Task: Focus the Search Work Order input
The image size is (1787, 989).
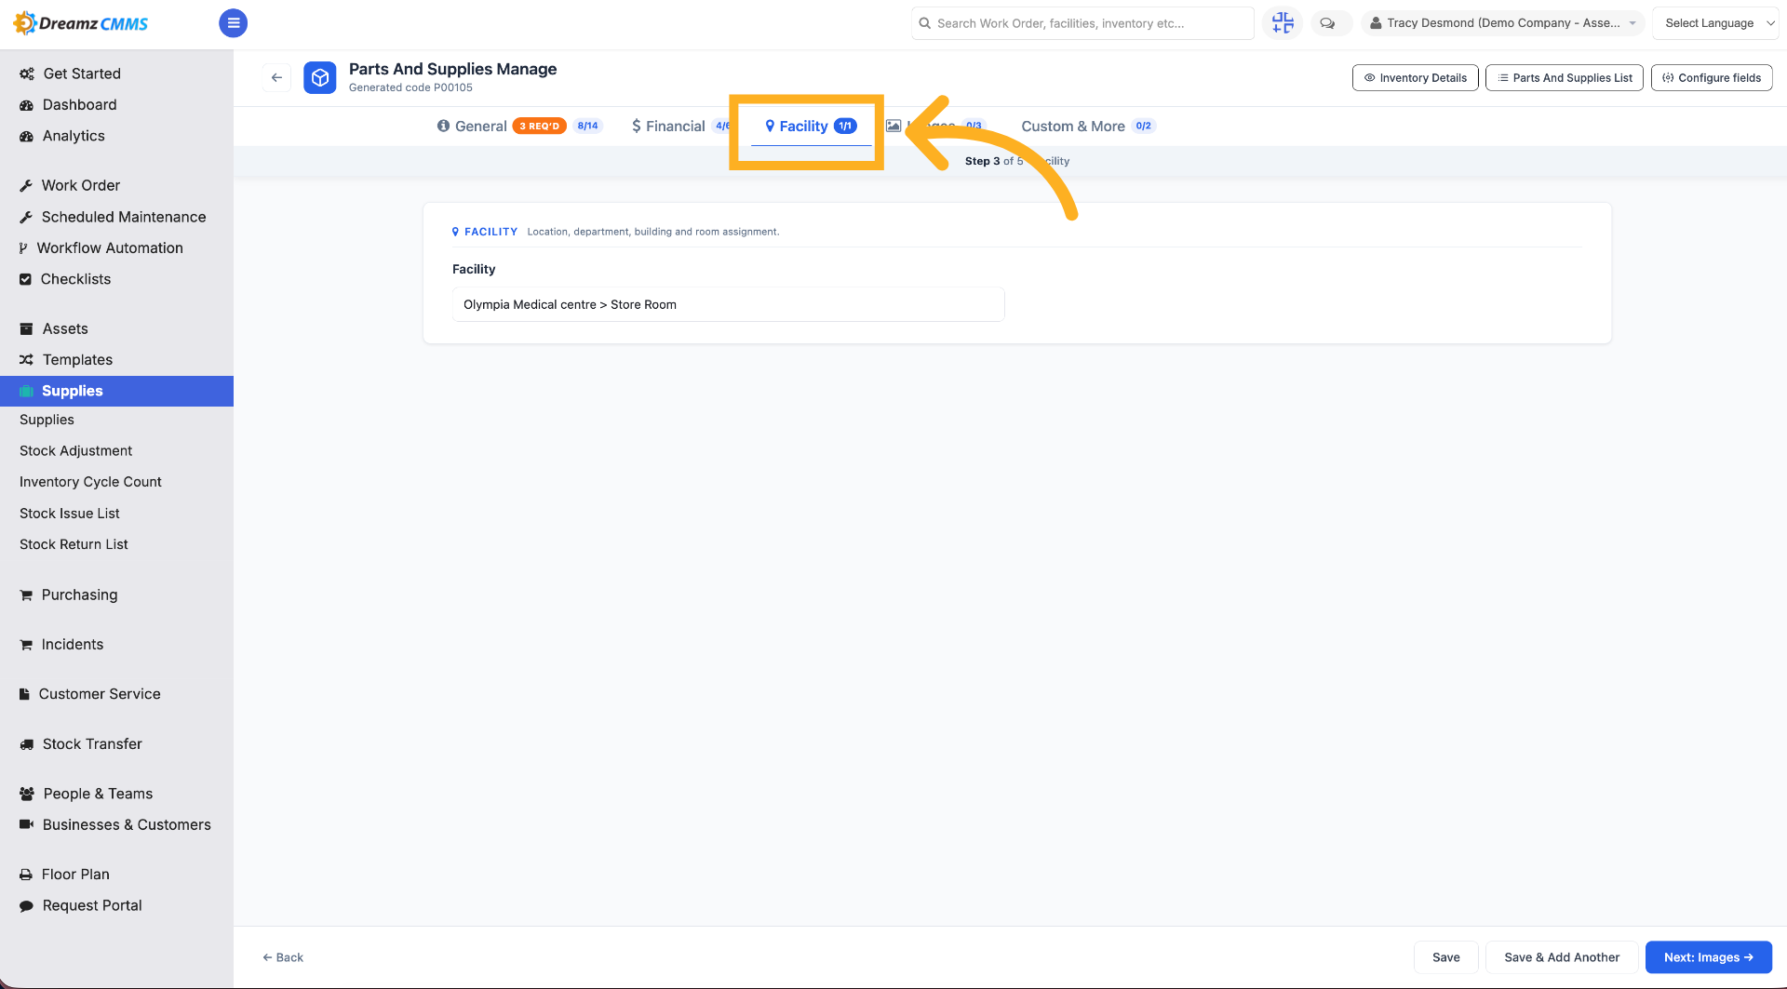Action: 1082,23
